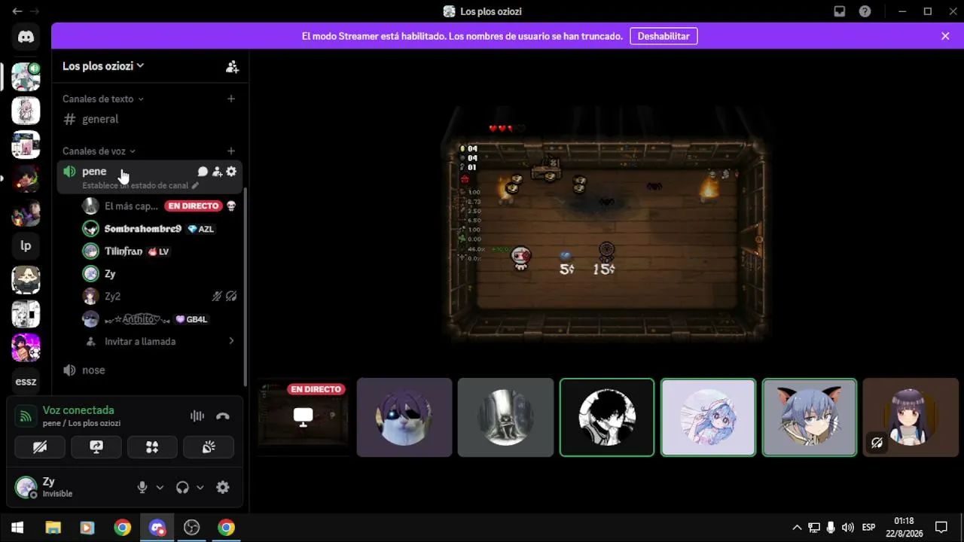Close the Streamer mode notification banner
The width and height of the screenshot is (964, 542).
945,36
